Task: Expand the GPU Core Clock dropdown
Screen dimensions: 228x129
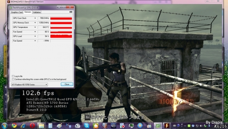Action: coord(35,18)
